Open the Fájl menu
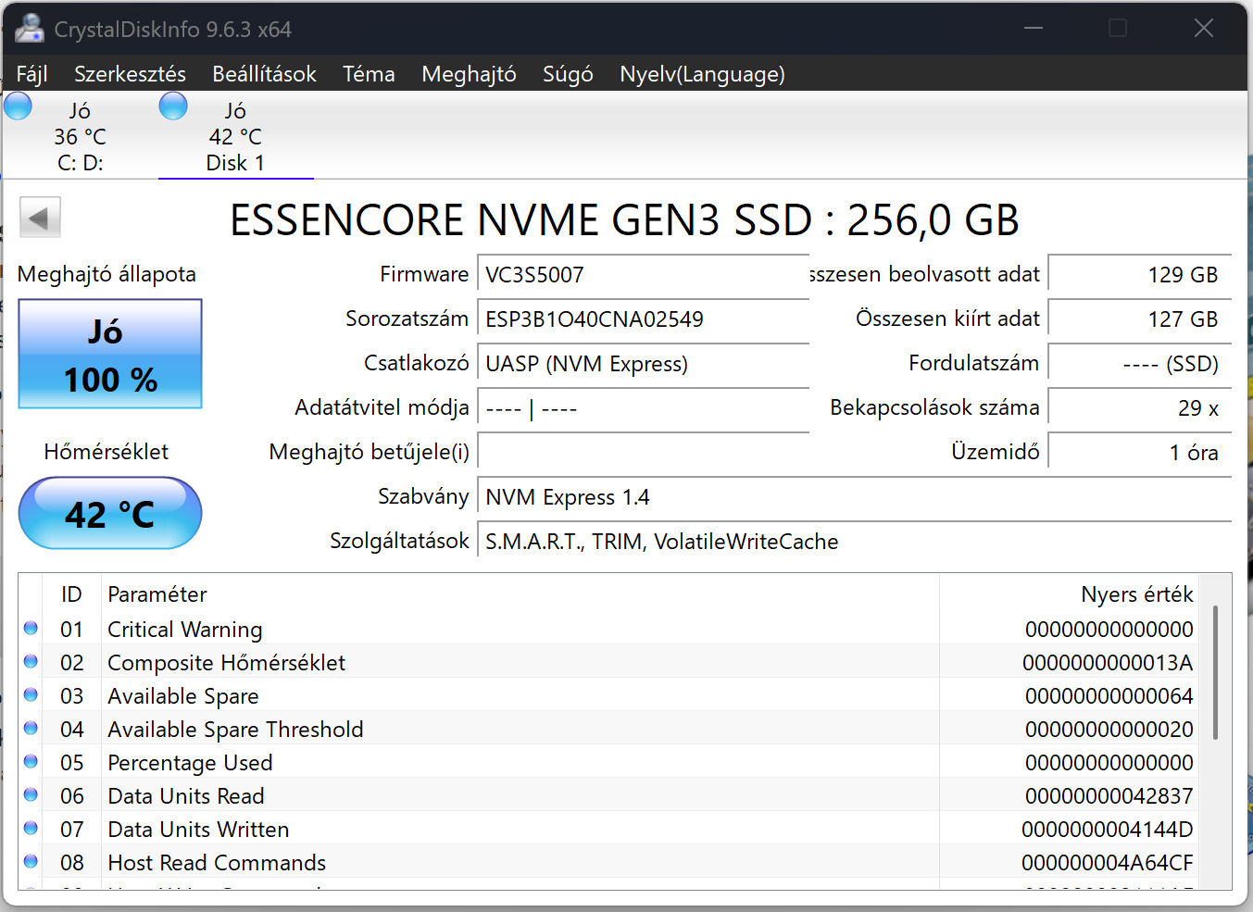Screen dimensions: 1253x912 point(32,74)
